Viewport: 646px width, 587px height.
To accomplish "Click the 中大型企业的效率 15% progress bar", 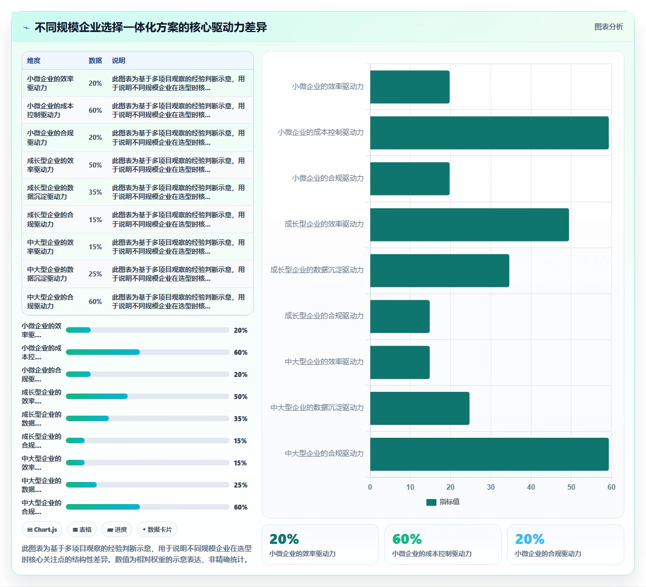I will click(148, 463).
